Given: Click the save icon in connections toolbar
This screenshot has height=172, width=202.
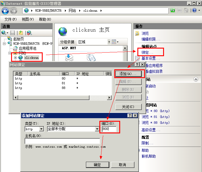Looking at the screenshot, I should click(13, 33).
